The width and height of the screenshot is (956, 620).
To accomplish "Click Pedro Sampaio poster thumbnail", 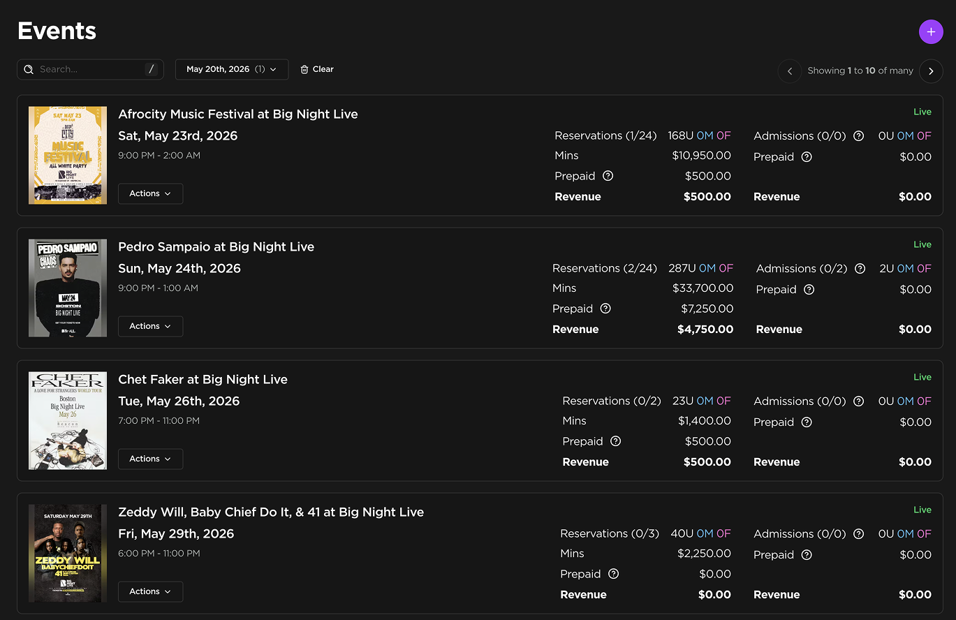I will (68, 288).
